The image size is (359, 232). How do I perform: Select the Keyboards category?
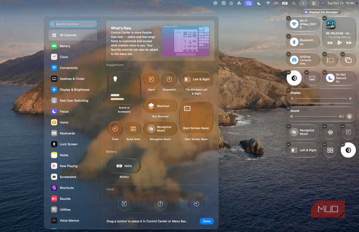(x=73, y=133)
